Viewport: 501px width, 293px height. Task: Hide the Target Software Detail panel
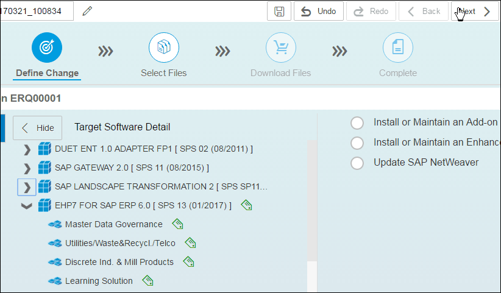coord(38,128)
